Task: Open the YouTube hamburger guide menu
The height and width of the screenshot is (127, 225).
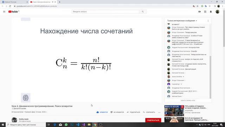Action: 4,12
